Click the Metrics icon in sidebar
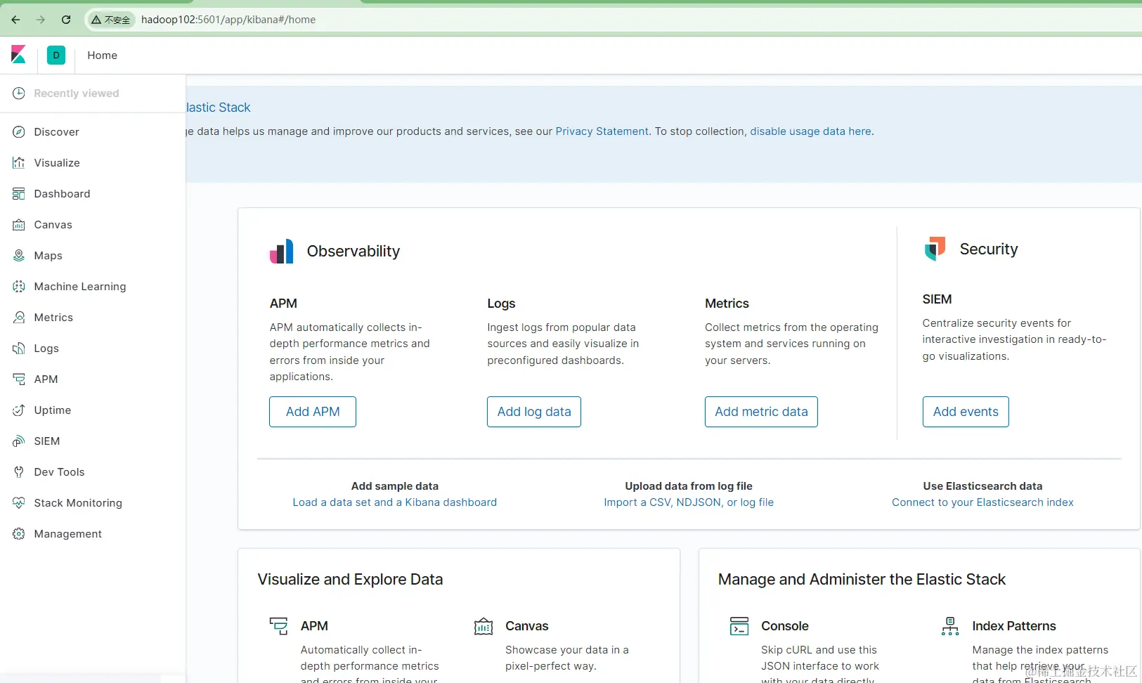1142x683 pixels. click(19, 318)
